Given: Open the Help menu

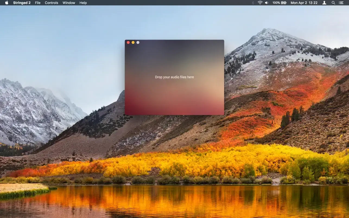Looking at the screenshot, I should (83, 3).
